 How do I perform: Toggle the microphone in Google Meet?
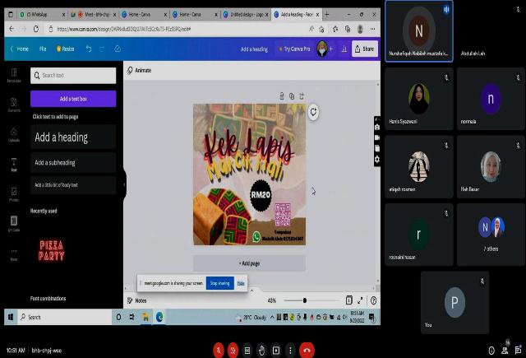pyautogui.click(x=219, y=349)
